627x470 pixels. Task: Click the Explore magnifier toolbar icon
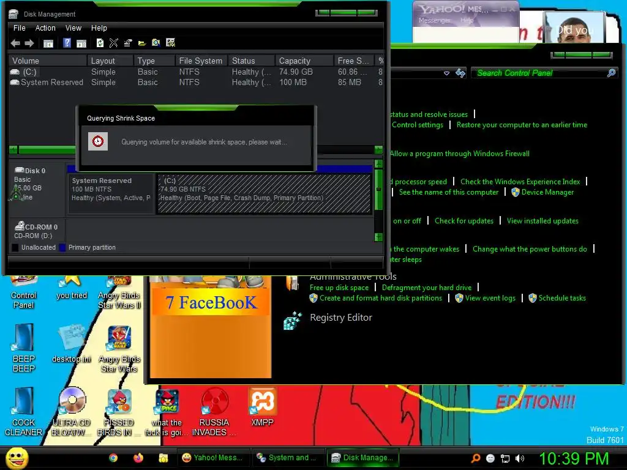[x=156, y=43]
